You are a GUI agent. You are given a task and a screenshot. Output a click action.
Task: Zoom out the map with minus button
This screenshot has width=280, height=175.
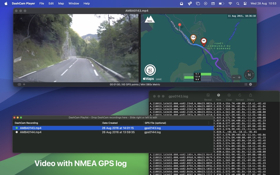pyautogui.click(x=234, y=77)
